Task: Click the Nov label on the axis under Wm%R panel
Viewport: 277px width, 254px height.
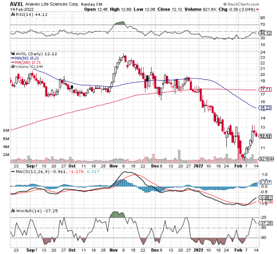Action: click(114, 250)
